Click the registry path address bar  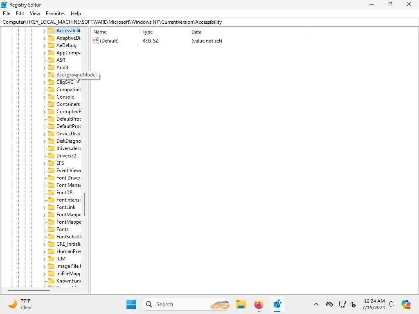(x=209, y=22)
